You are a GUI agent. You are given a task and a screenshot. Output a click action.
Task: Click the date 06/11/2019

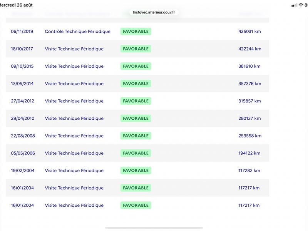pos(22,32)
